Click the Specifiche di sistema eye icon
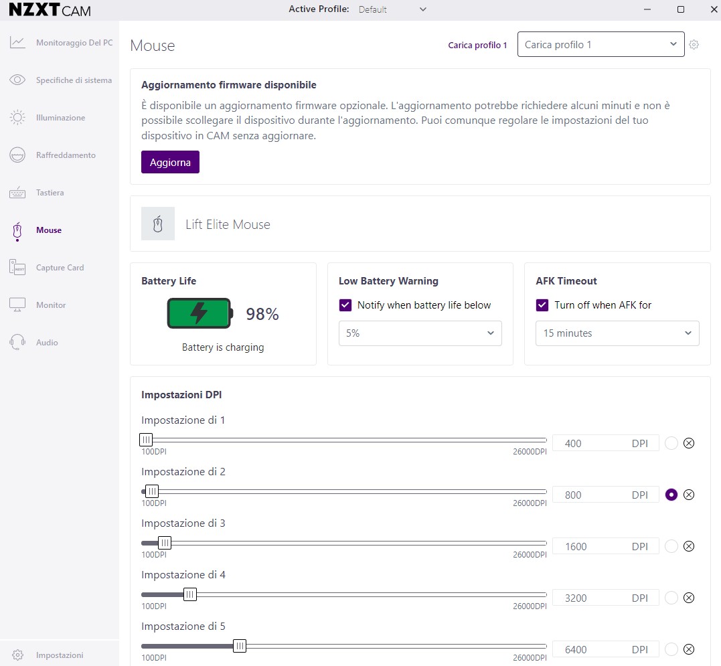721x666 pixels. click(x=17, y=80)
